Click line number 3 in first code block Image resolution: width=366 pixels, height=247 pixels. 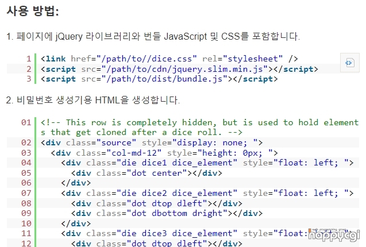[x=29, y=79]
